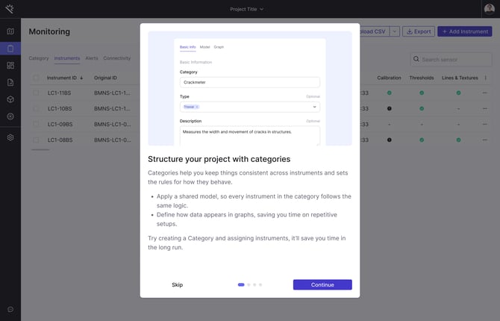Switch to the Category tab
Image resolution: width=500 pixels, height=321 pixels.
tap(39, 58)
